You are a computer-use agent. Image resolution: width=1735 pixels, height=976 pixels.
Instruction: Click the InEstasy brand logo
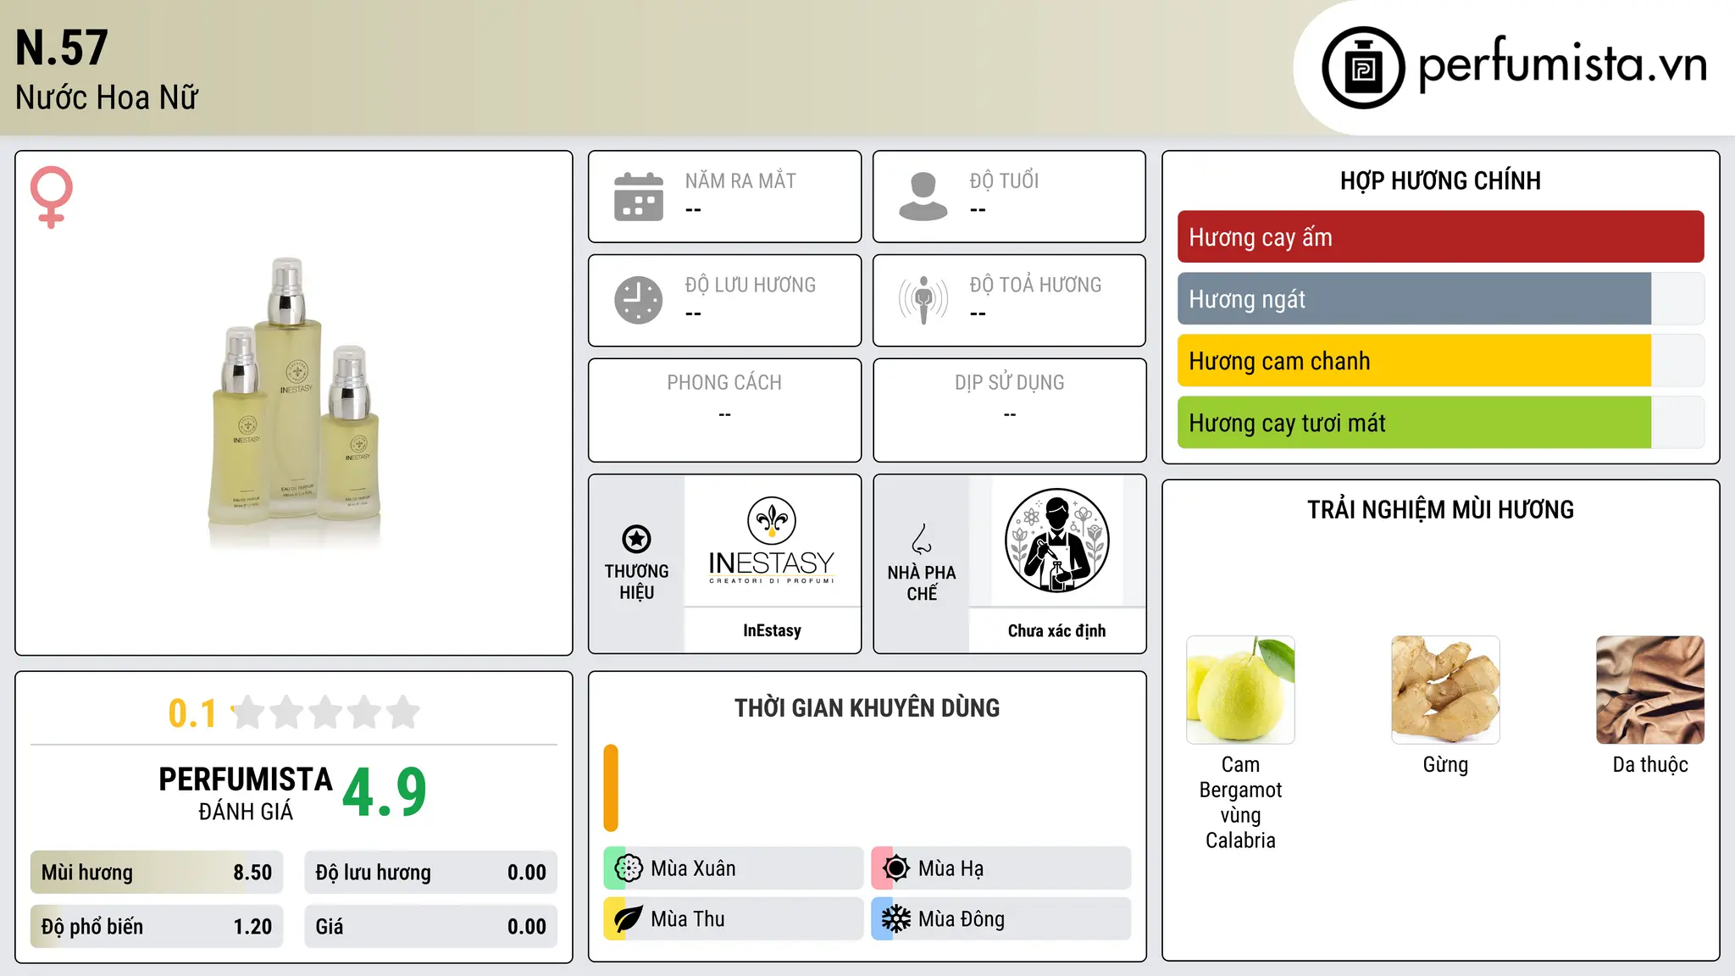point(772,541)
